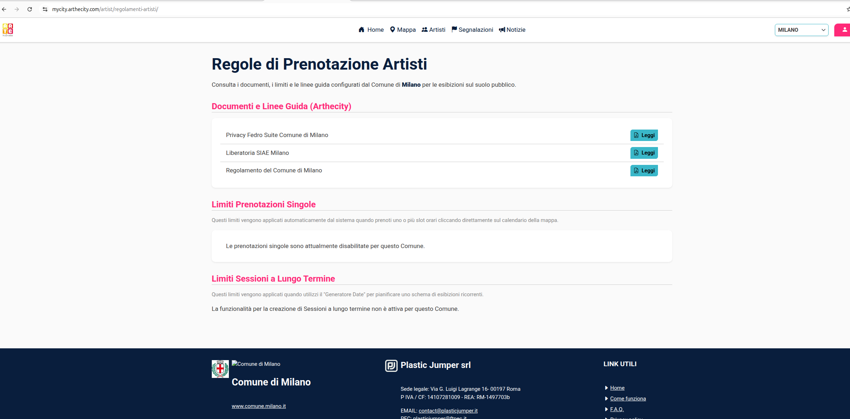Reload the page with the refresh icon
Viewport: 850px width, 419px height.
point(30,9)
